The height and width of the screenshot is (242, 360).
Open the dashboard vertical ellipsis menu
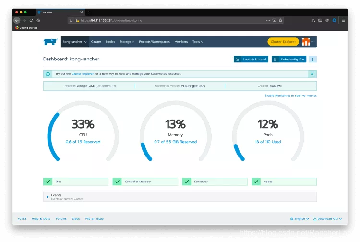pyautogui.click(x=312, y=59)
